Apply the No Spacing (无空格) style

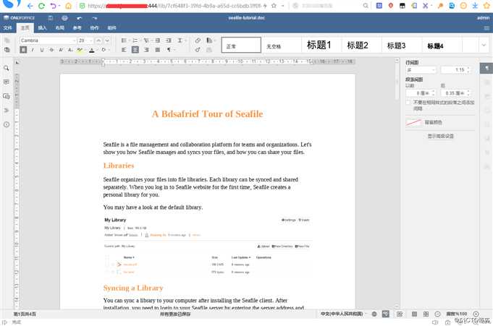(x=281, y=45)
